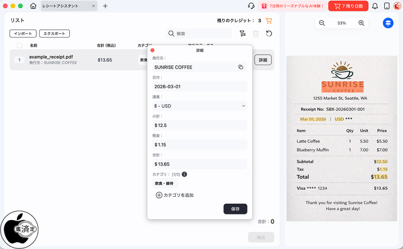Open the notifications bell
This screenshot has width=403, height=249.
pos(375,6)
